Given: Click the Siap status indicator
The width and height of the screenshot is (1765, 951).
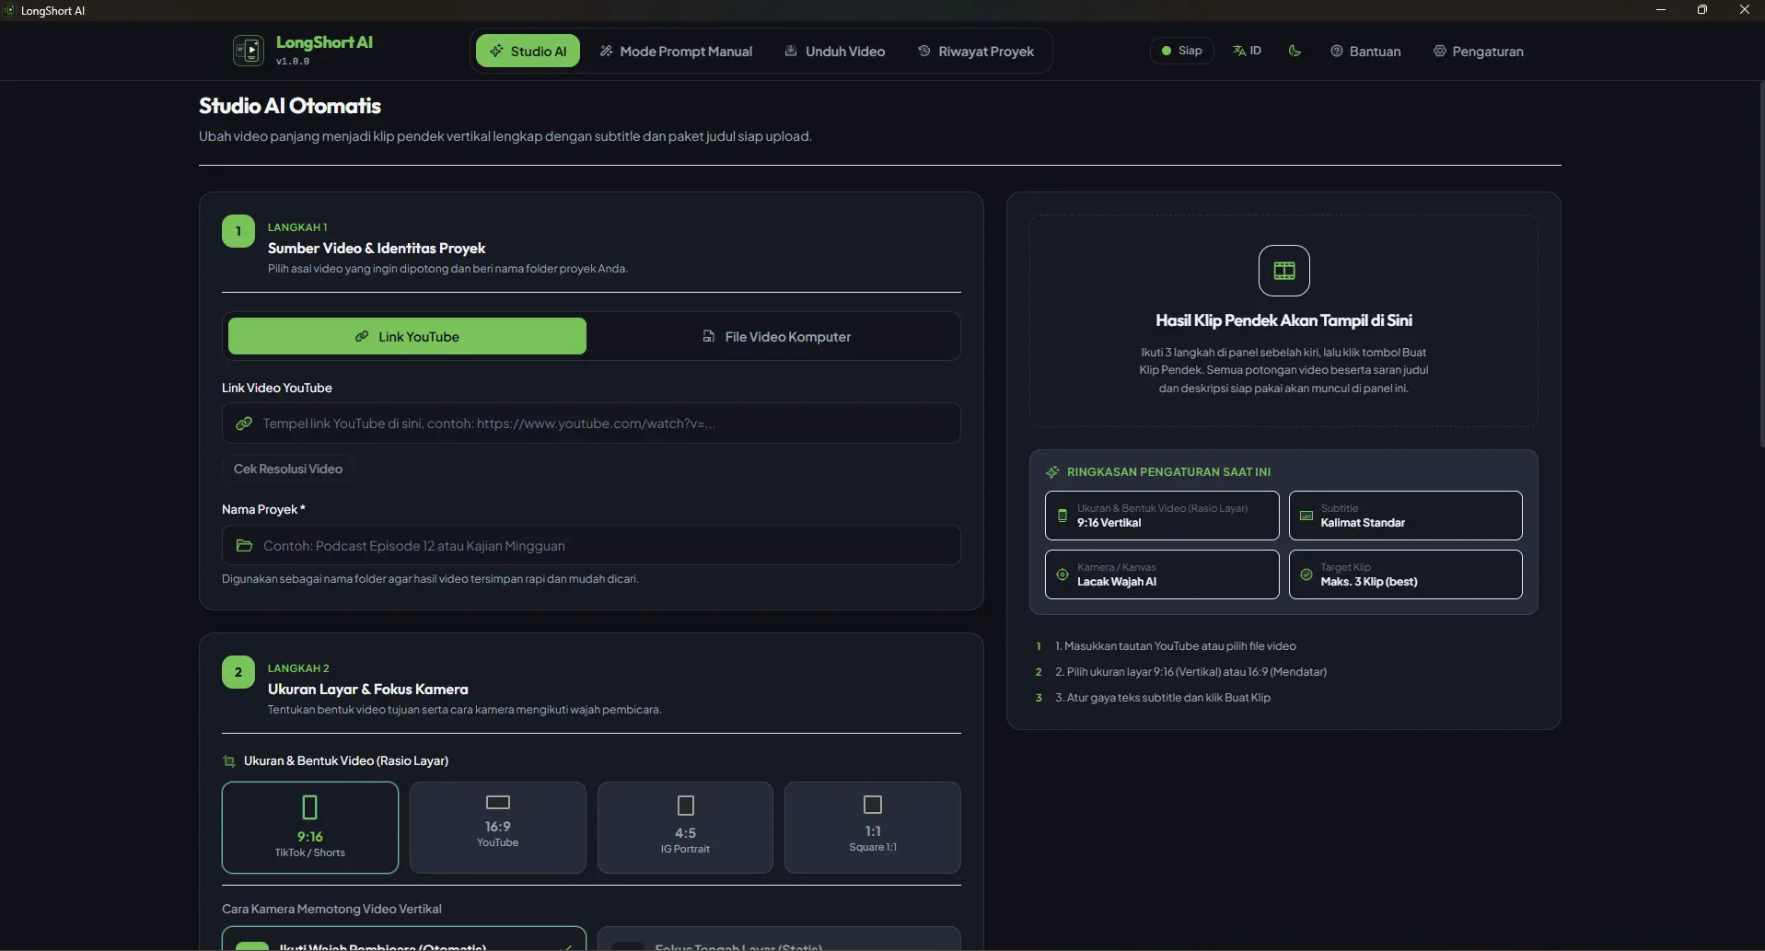Looking at the screenshot, I should (1182, 51).
